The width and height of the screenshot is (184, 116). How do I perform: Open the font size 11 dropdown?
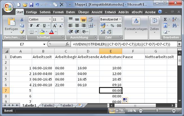[x=62, y=19]
